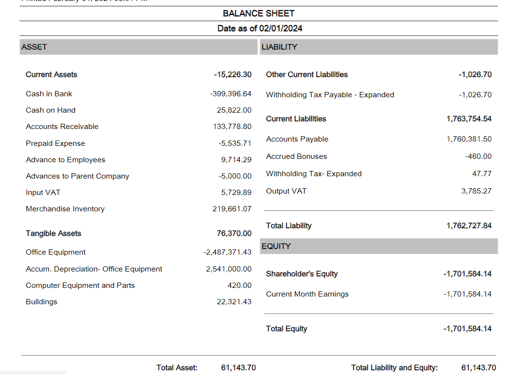Click the amount 2,541,000.00
The height and width of the screenshot is (375, 512).
(229, 269)
